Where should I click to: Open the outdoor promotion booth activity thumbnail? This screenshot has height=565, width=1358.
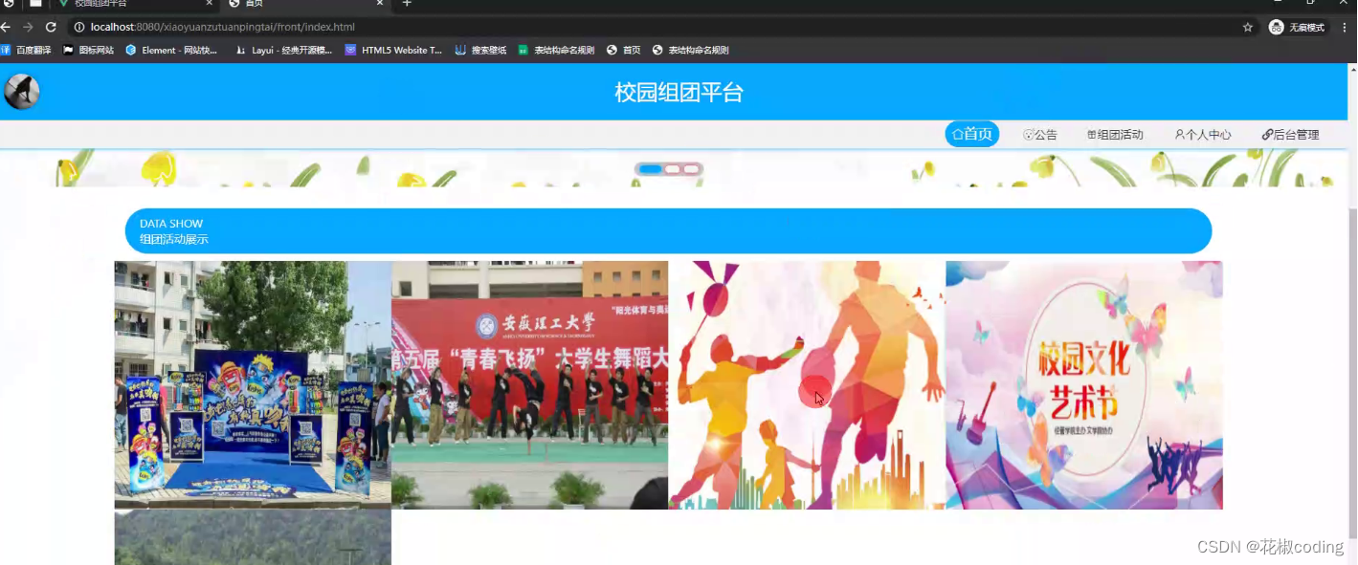point(253,385)
